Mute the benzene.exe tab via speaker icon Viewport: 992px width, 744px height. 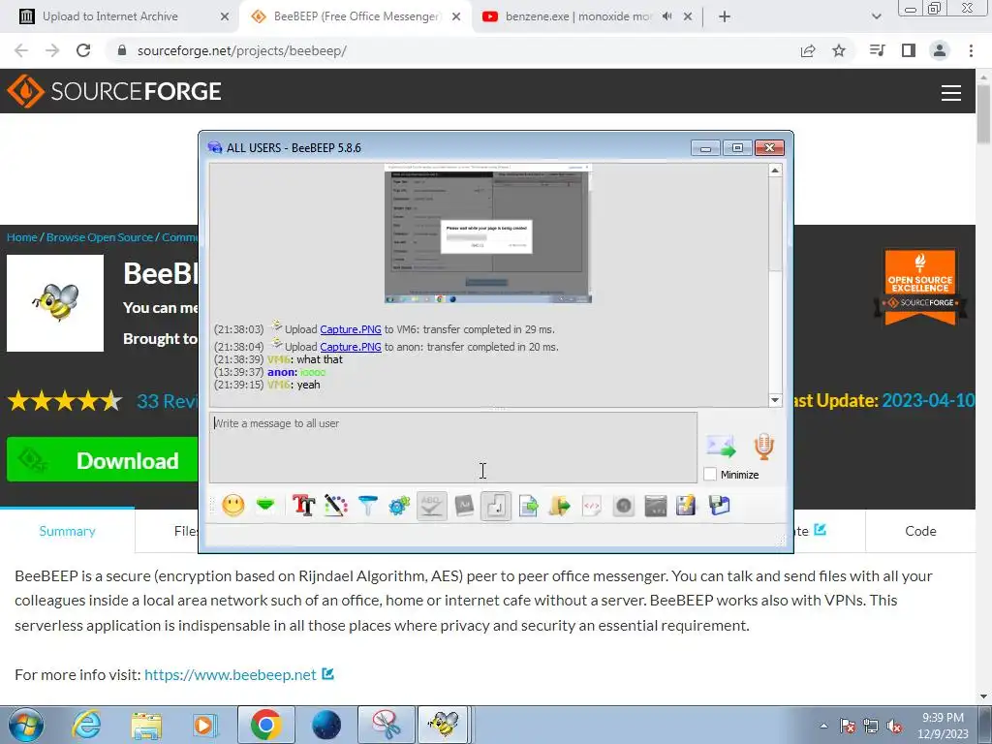pos(666,16)
